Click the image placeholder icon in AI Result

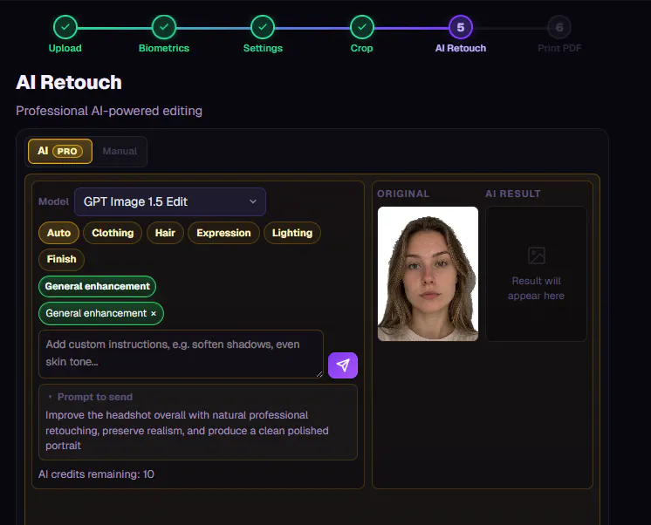pyautogui.click(x=537, y=256)
